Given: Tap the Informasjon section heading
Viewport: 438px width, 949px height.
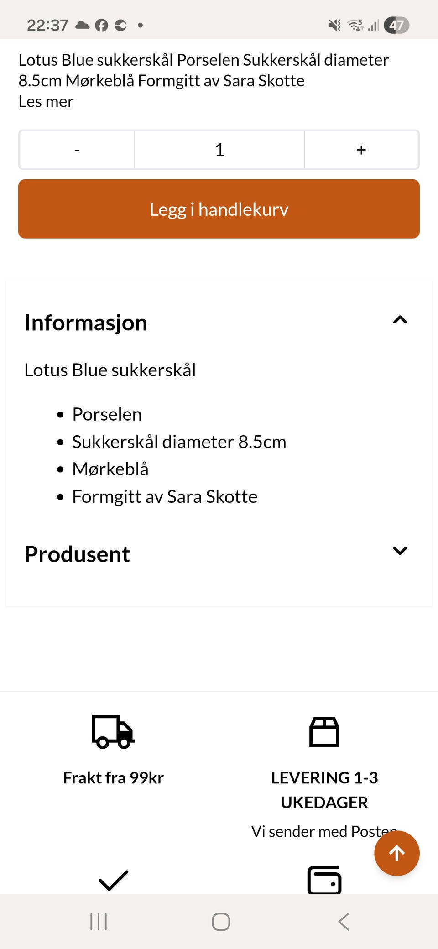Looking at the screenshot, I should point(86,323).
